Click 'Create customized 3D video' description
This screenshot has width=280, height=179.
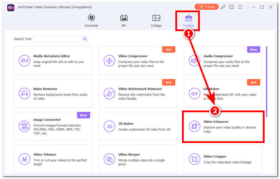pos(144,129)
